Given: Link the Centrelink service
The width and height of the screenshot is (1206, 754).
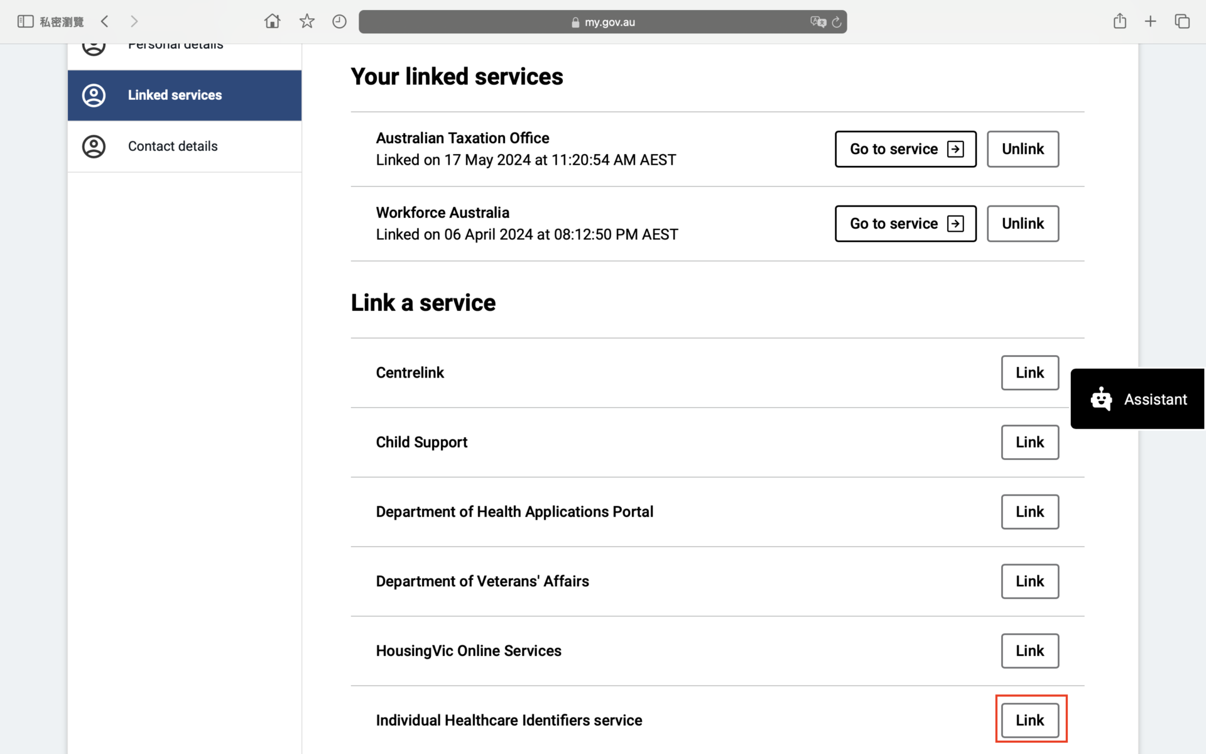Looking at the screenshot, I should click(1029, 373).
